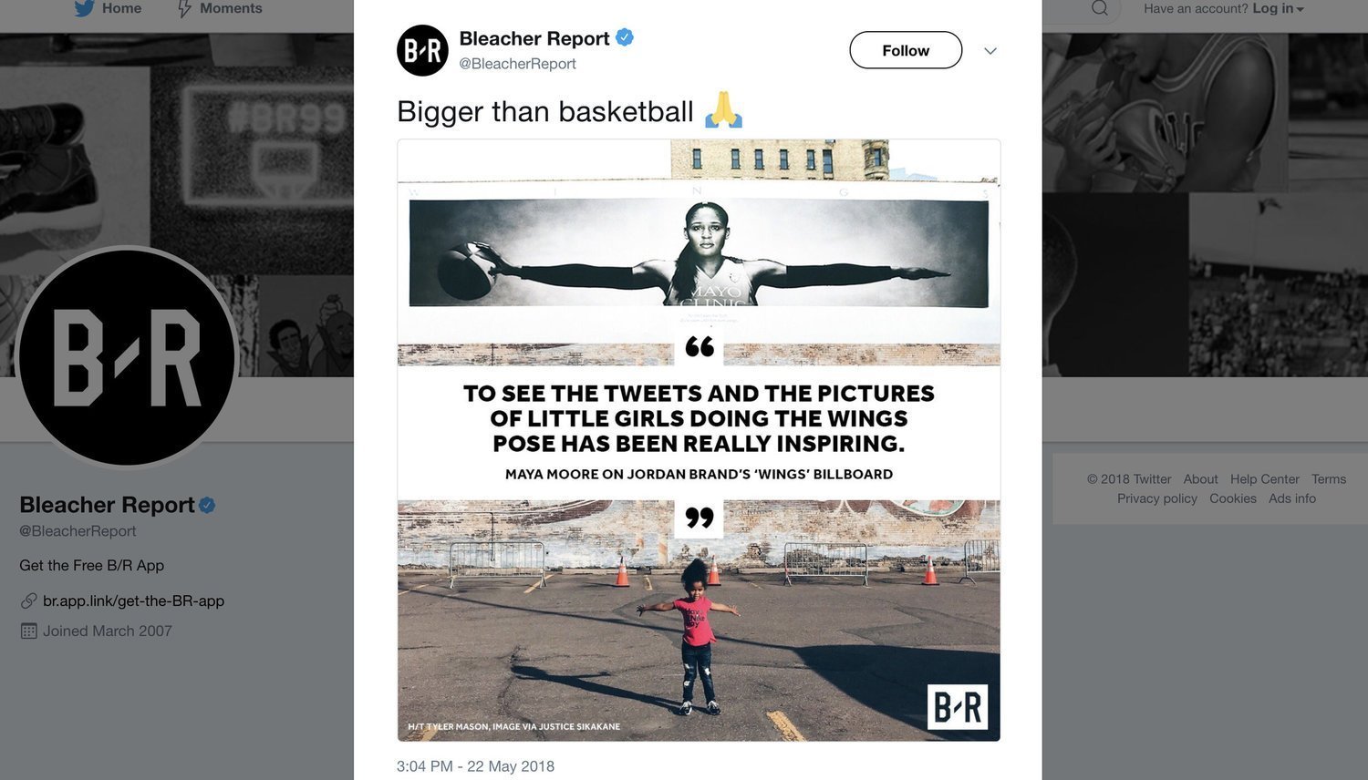Open the Maya Moore Wings tweet image
1368x780 pixels.
coord(699,440)
